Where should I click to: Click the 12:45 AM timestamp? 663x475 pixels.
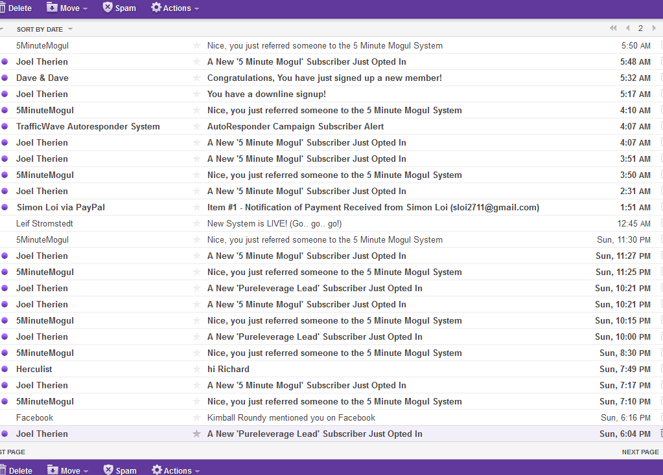633,223
